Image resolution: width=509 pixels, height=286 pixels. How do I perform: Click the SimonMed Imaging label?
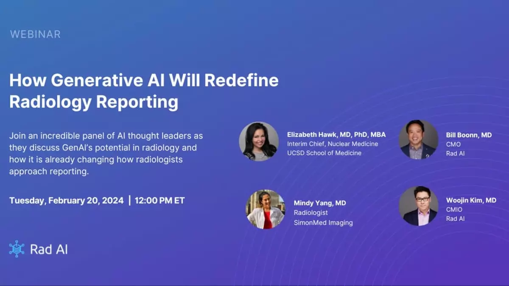[323, 222]
